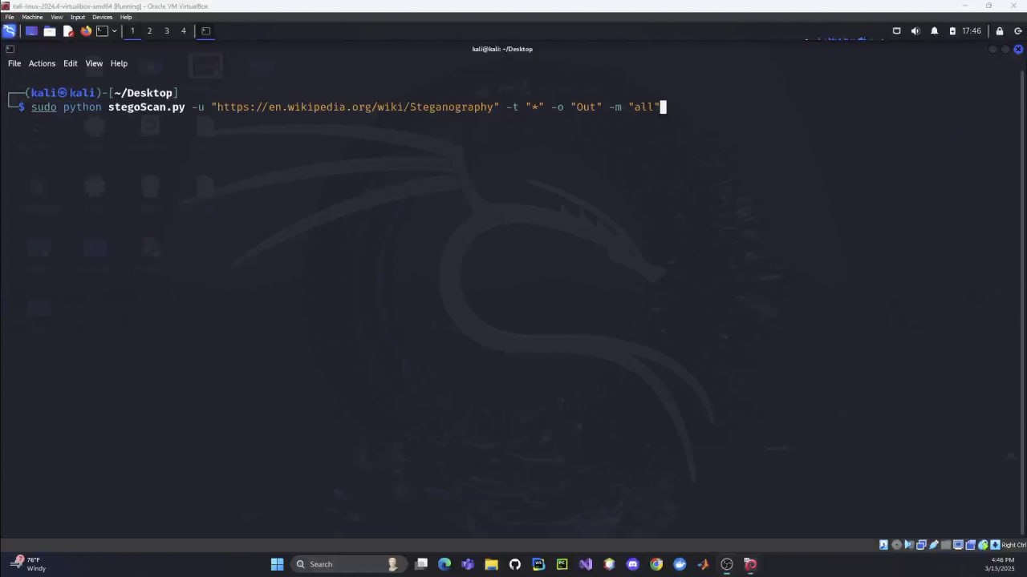Open the terminal Edit menu
The width and height of the screenshot is (1027, 577).
pyautogui.click(x=71, y=63)
